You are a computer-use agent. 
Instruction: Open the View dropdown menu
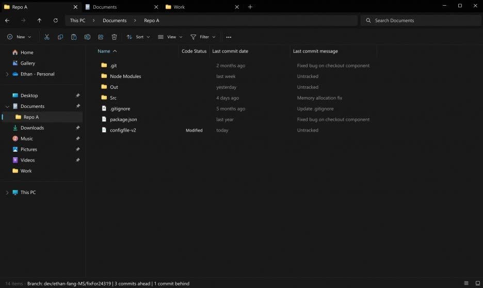(x=170, y=37)
